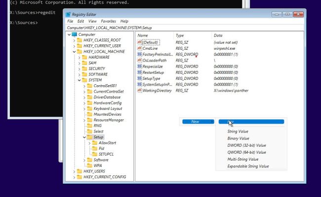Click the SAM folder icon

point(84,63)
